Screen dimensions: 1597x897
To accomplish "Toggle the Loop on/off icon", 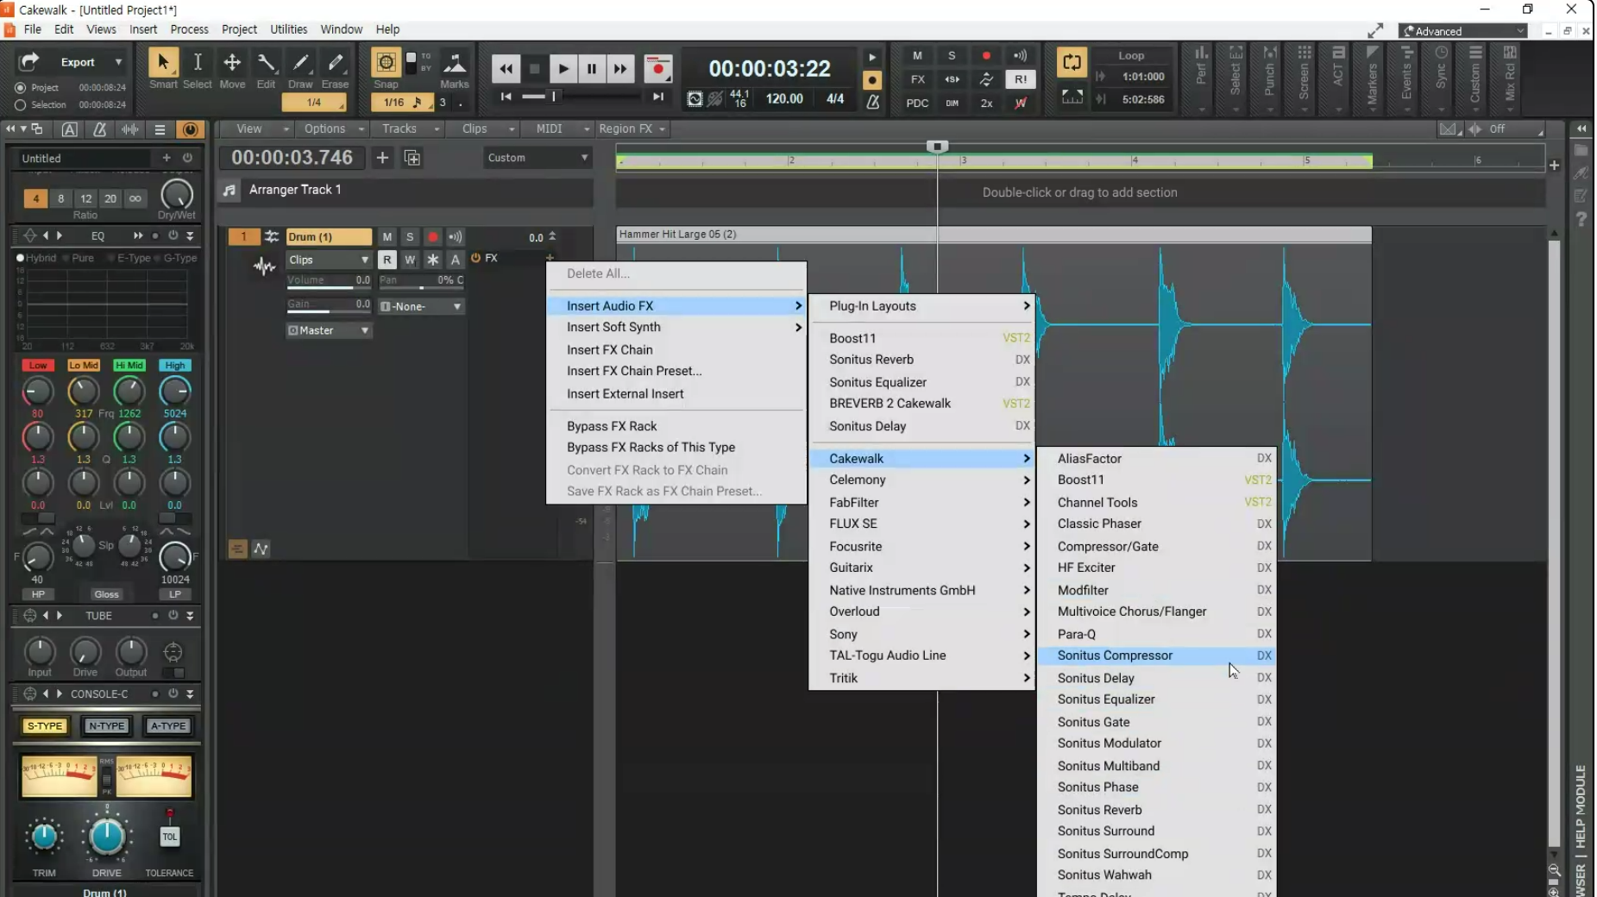I will pos(1072,62).
